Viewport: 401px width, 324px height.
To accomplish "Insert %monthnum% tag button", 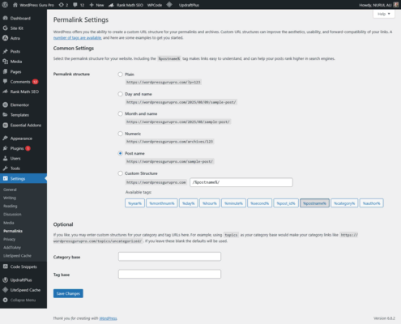I will click(162, 203).
